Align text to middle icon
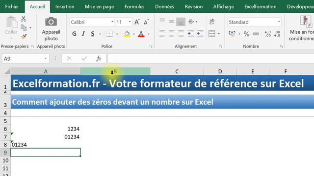 pyautogui.click(x=171, y=22)
